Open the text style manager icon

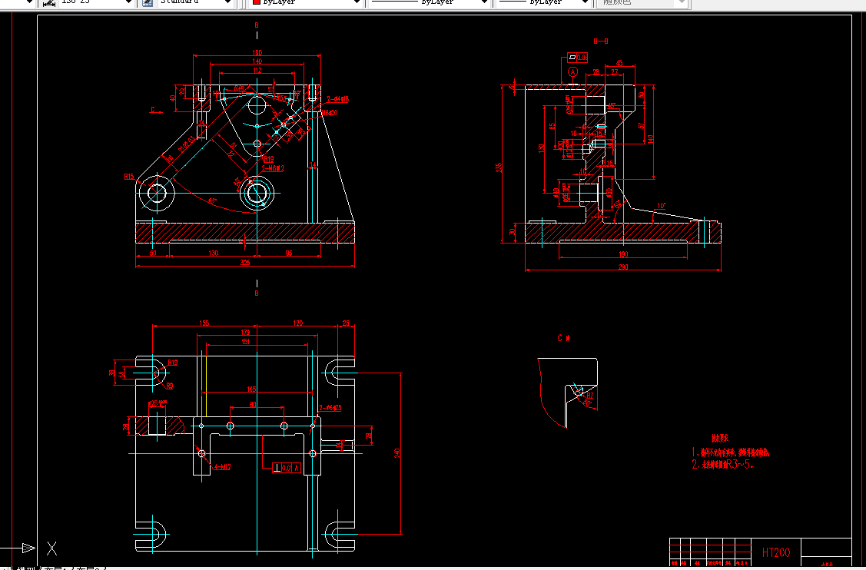tap(147, 3)
